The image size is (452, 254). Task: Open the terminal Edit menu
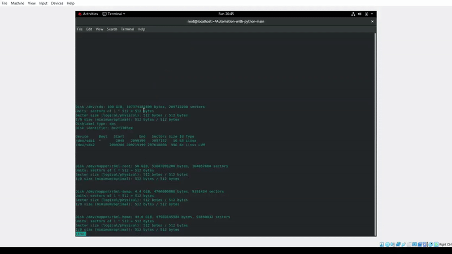tap(89, 29)
